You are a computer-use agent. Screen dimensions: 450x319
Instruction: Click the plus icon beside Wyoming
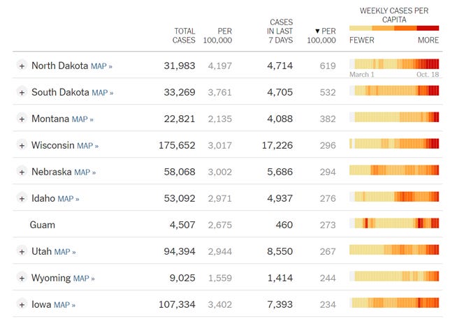(22, 278)
